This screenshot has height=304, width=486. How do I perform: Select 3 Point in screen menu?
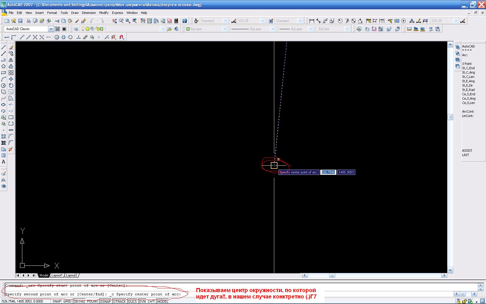point(467,64)
